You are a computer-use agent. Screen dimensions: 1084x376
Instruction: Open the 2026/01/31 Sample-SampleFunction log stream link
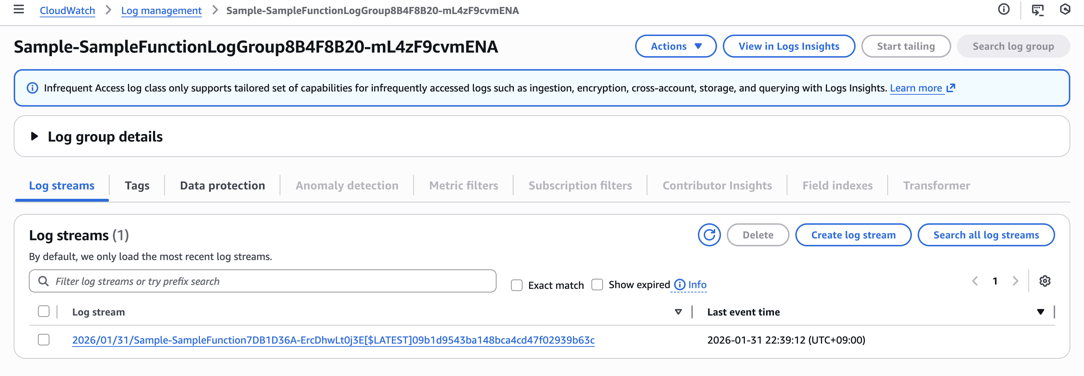click(333, 340)
